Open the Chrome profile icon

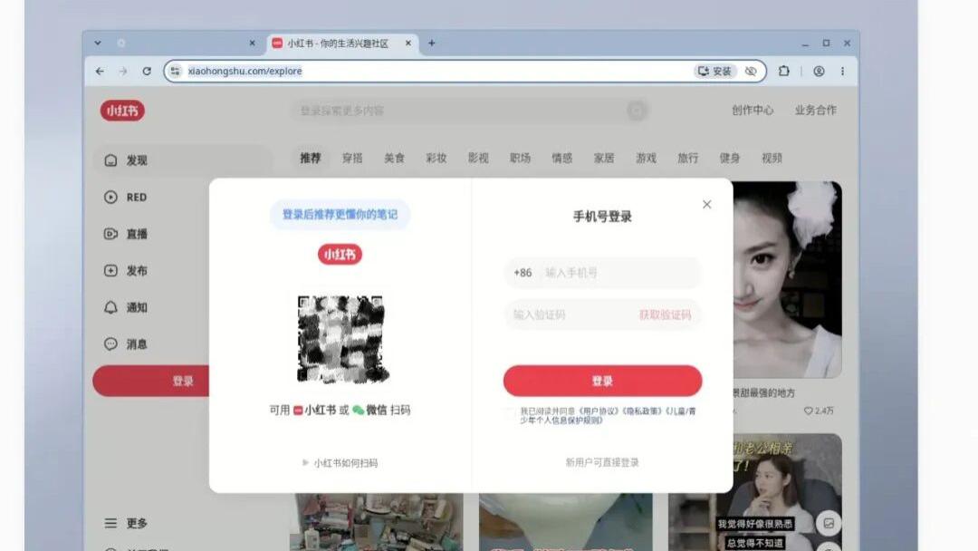819,71
